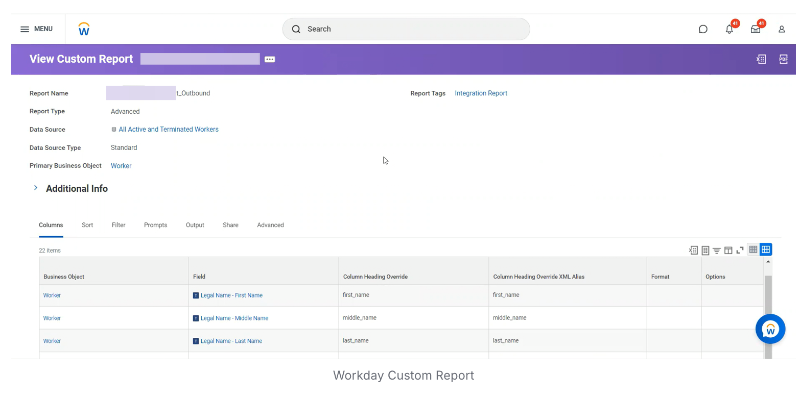Viewport: 800px width, 399px height.
Task: Click the user profile icon
Action: pyautogui.click(x=781, y=29)
